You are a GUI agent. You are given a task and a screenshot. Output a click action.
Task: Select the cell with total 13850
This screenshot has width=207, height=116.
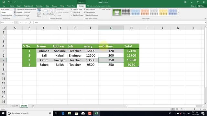tap(131, 60)
